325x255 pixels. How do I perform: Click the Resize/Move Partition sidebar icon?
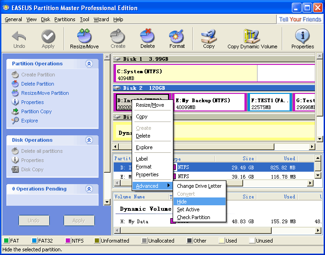(15, 93)
